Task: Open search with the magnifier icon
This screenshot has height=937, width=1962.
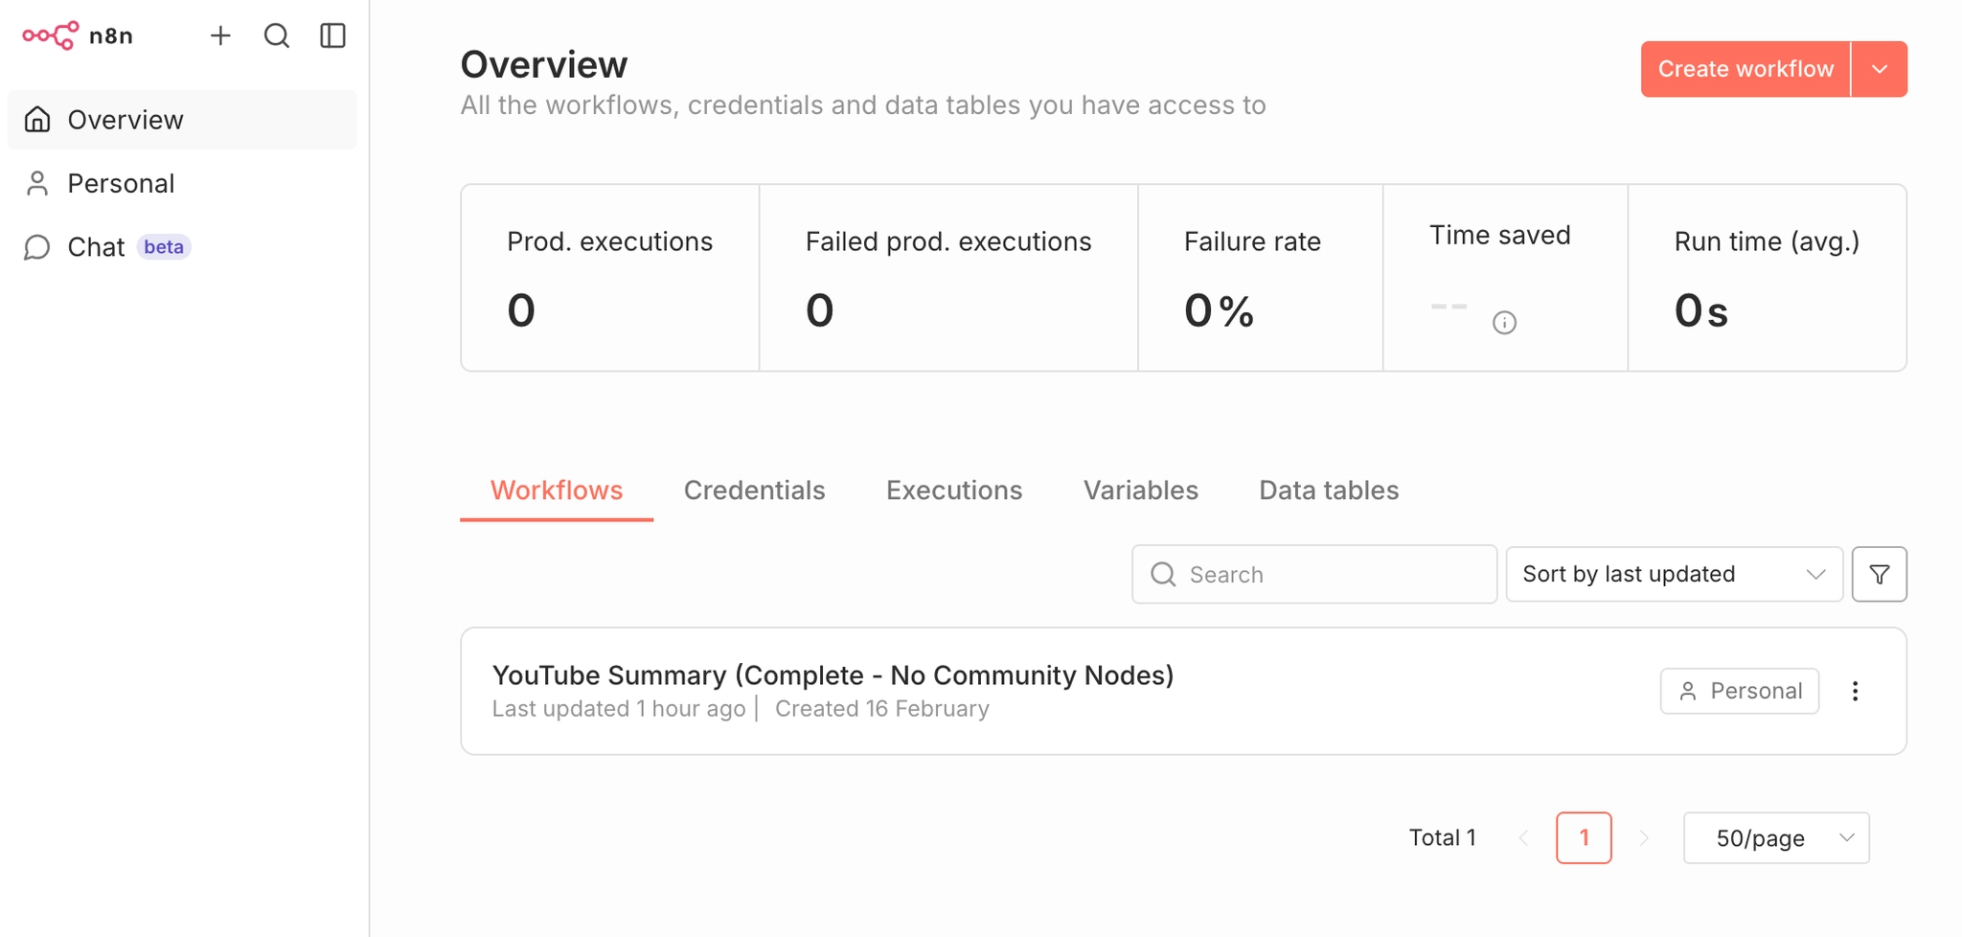Action: [277, 36]
